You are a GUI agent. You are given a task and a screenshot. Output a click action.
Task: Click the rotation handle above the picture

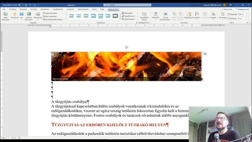coord(126,47)
